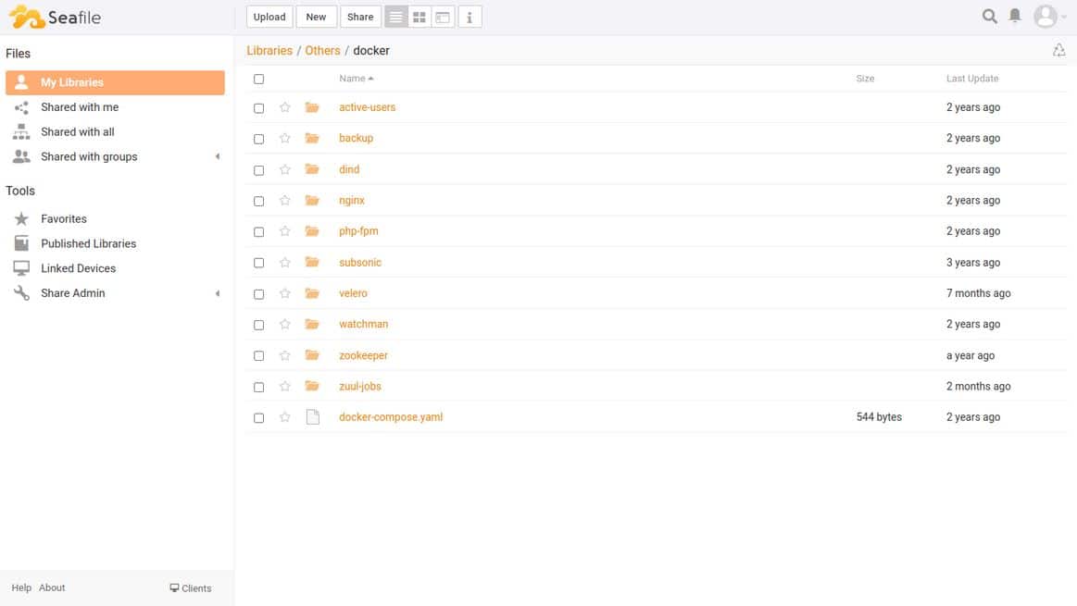1077x606 pixels.
Task: Show library details info icon
Action: [470, 18]
